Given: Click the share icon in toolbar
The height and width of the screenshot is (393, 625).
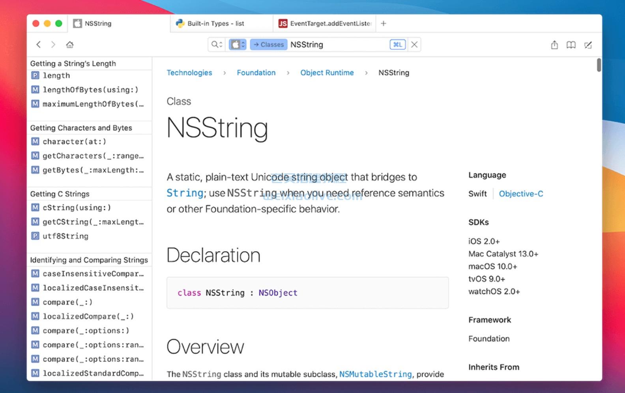Looking at the screenshot, I should click(x=554, y=45).
